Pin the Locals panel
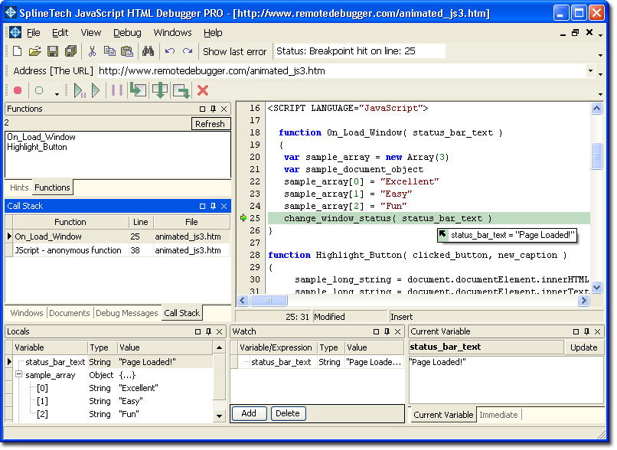 208,331
